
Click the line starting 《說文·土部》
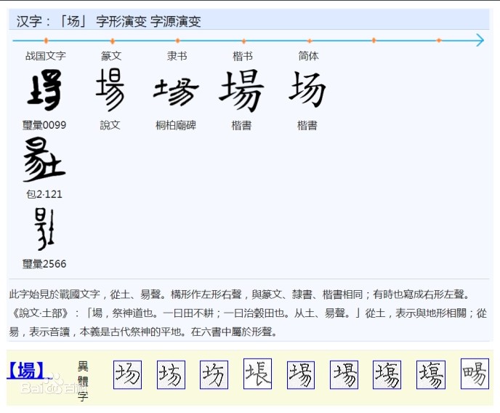pyautogui.click(x=248, y=313)
